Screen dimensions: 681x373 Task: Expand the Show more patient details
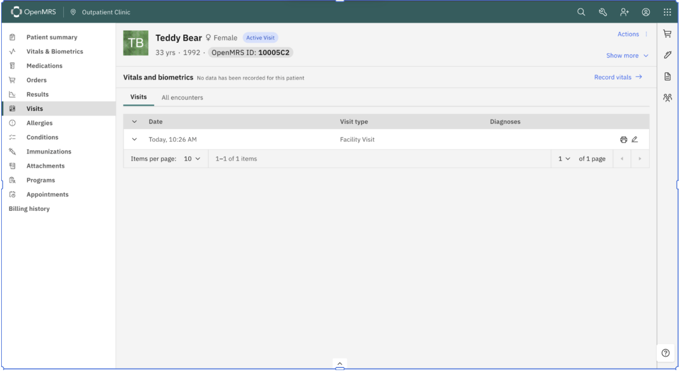(627, 56)
